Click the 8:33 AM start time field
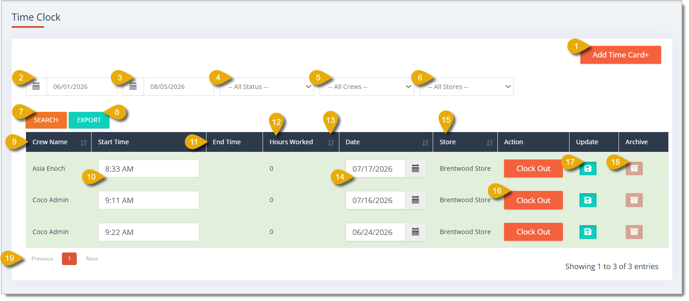 click(x=149, y=169)
